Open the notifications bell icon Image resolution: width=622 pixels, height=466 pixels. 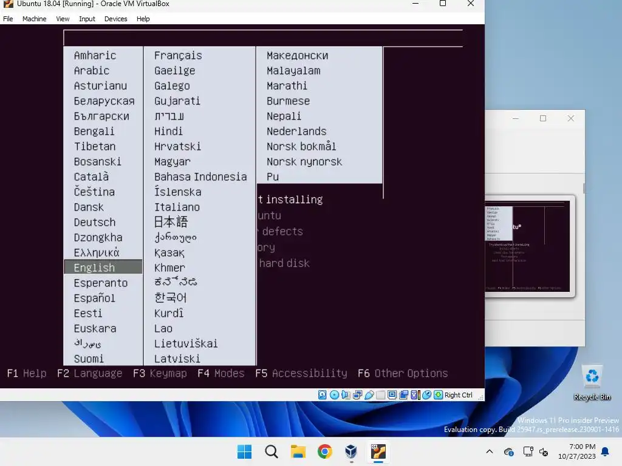click(x=606, y=451)
